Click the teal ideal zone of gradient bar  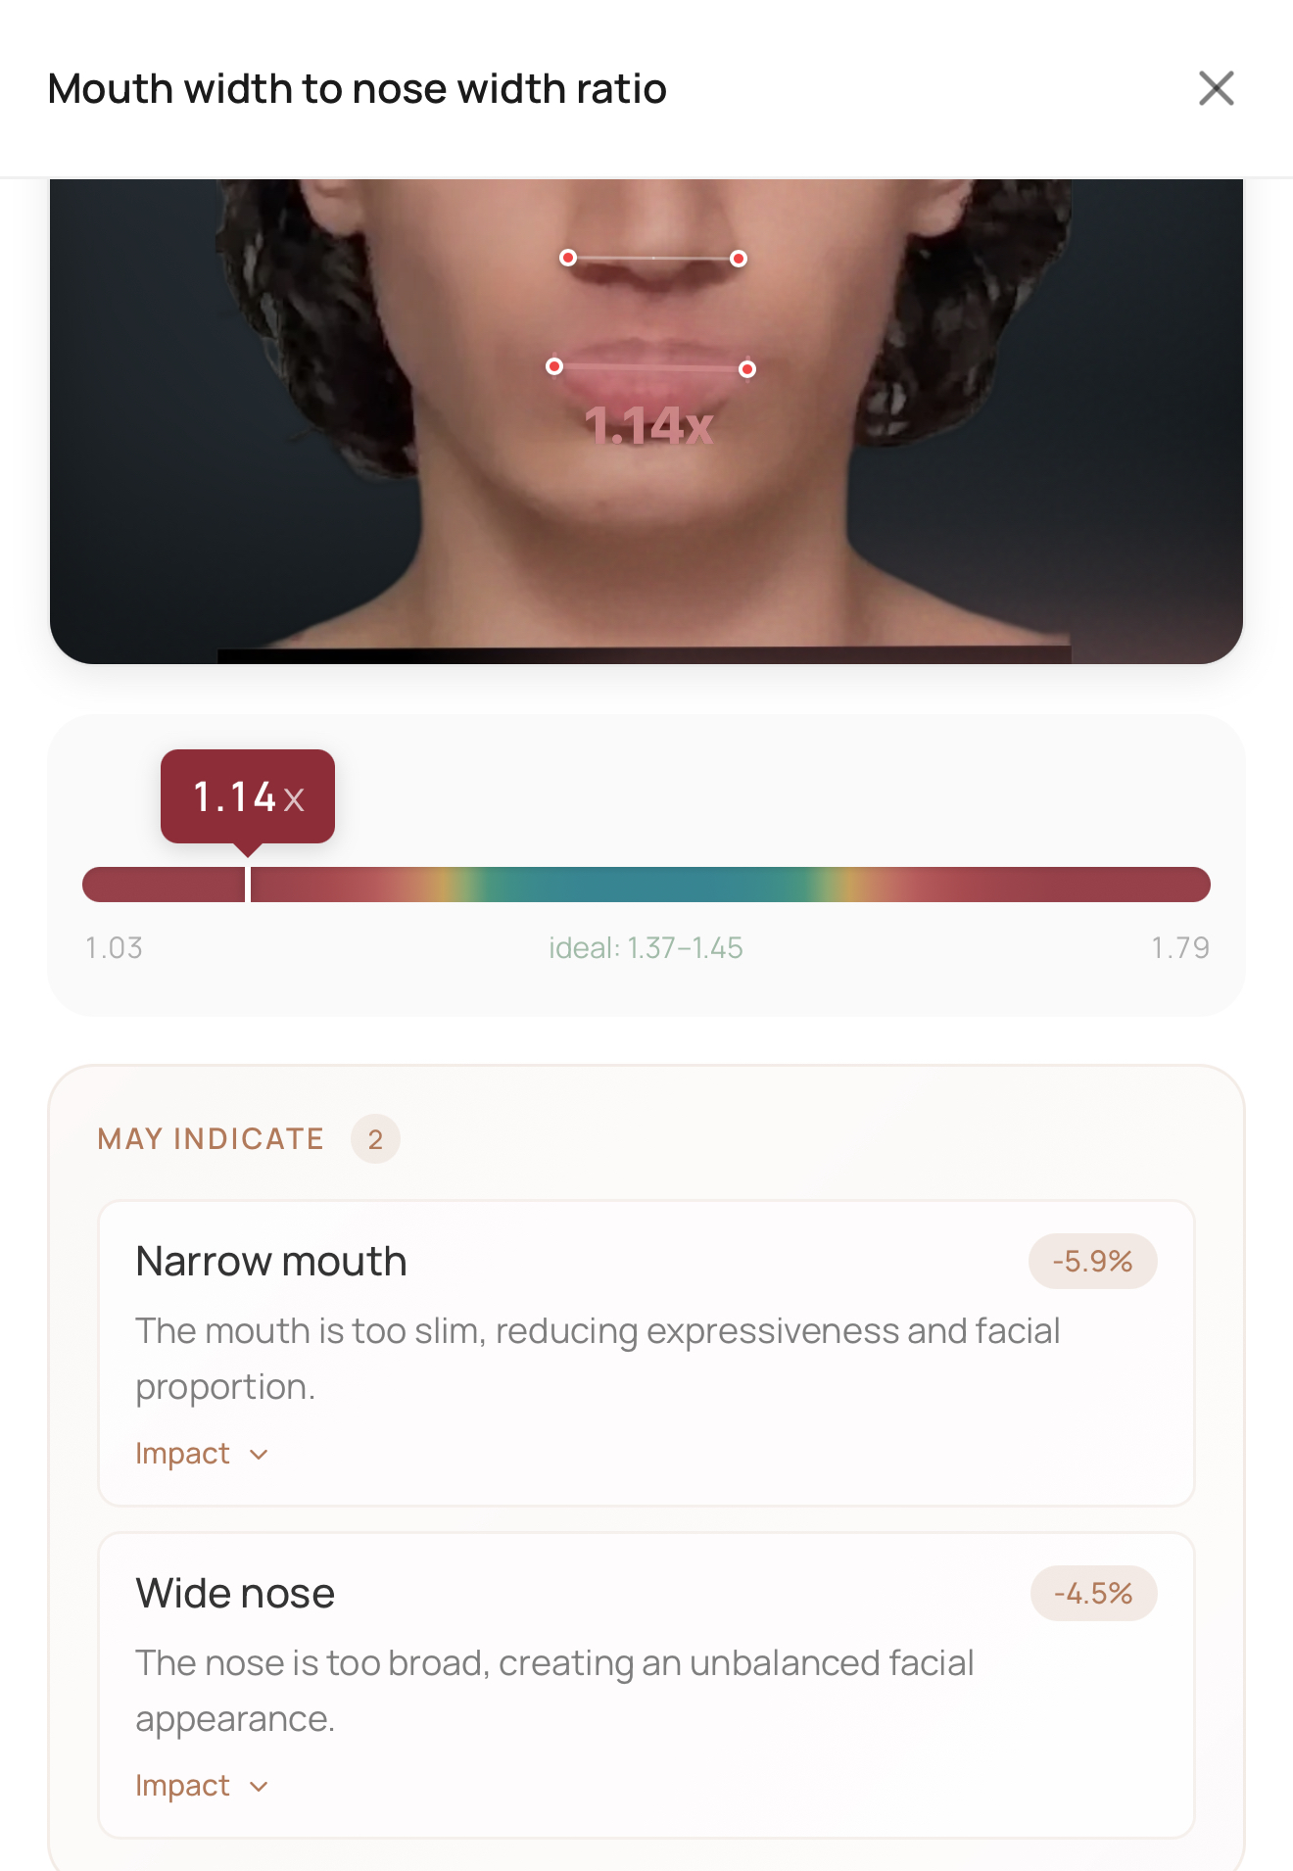click(x=646, y=885)
